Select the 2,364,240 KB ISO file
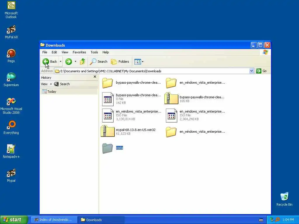Viewport: 299px width, 224px height. (x=195, y=115)
